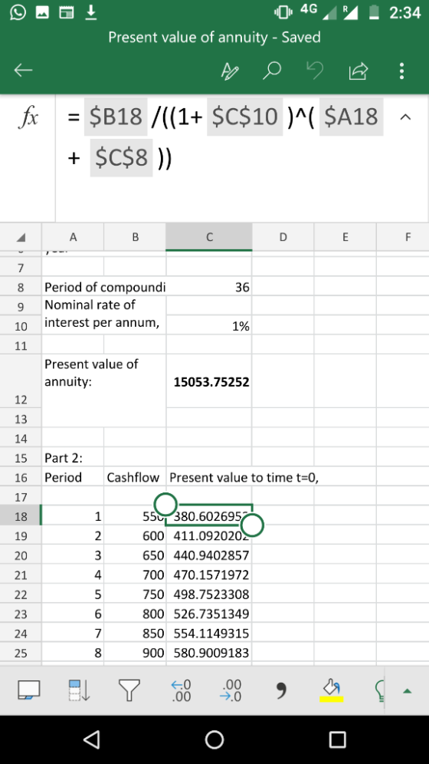Tap the fx function icon
This screenshot has width=429, height=764.
click(28, 117)
